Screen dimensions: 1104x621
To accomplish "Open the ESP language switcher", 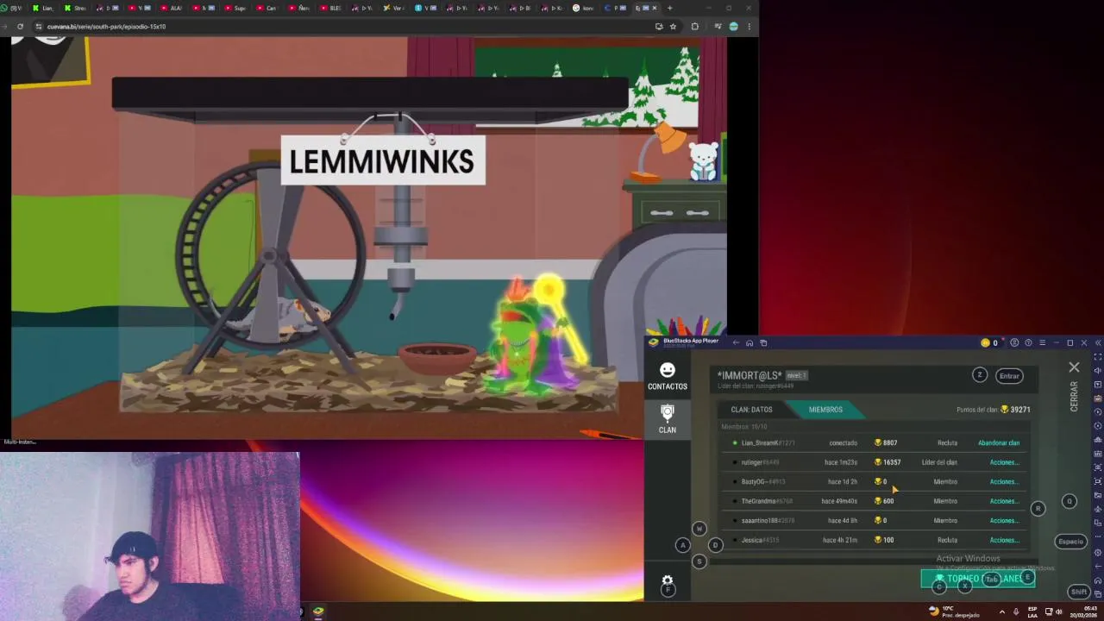I will coord(1032,612).
